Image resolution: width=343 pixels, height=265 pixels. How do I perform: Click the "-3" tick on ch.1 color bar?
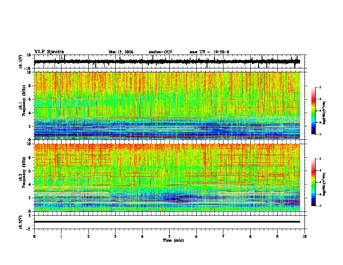(319, 87)
